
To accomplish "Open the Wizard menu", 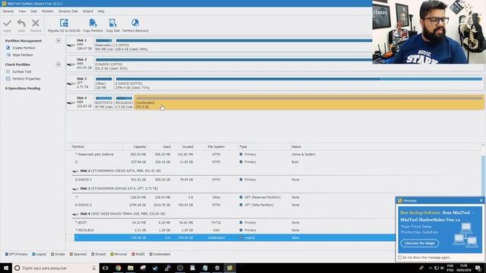I will tap(88, 11).
